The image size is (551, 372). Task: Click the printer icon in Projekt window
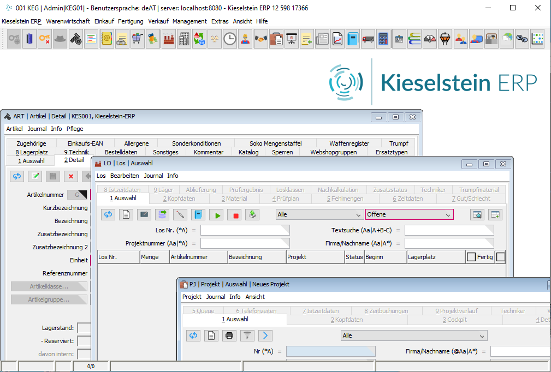tap(229, 335)
